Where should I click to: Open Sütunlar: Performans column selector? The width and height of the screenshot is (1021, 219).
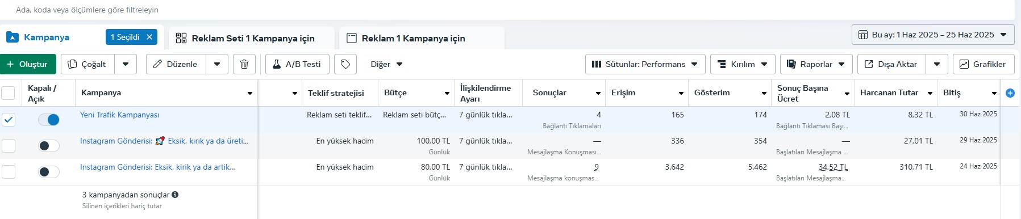645,64
